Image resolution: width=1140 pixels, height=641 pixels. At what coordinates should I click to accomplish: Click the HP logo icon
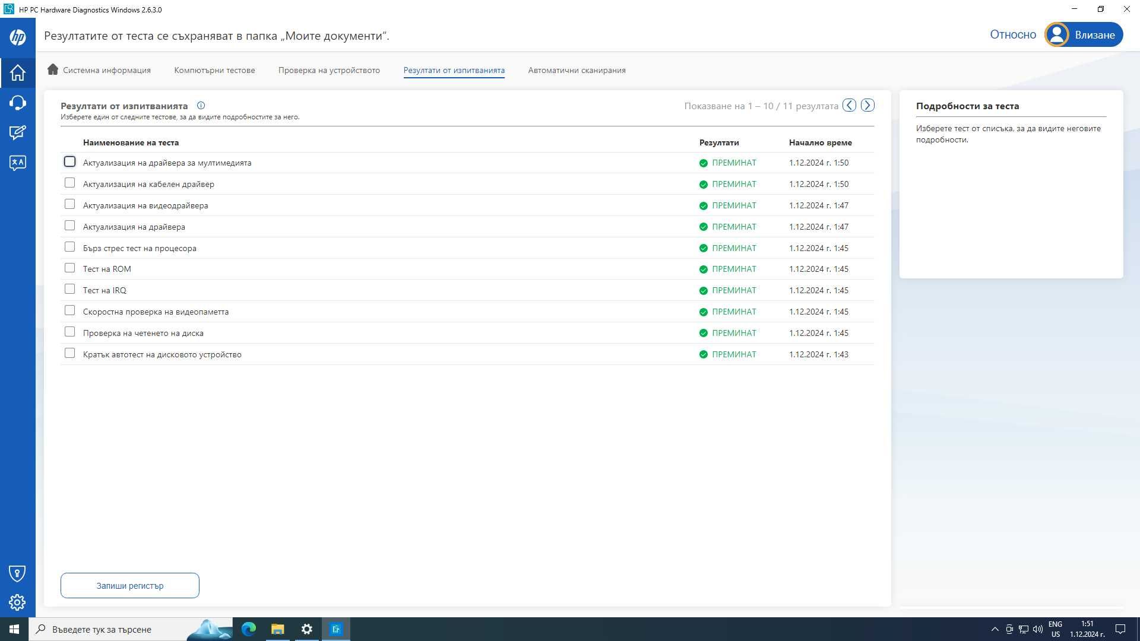[x=18, y=37]
